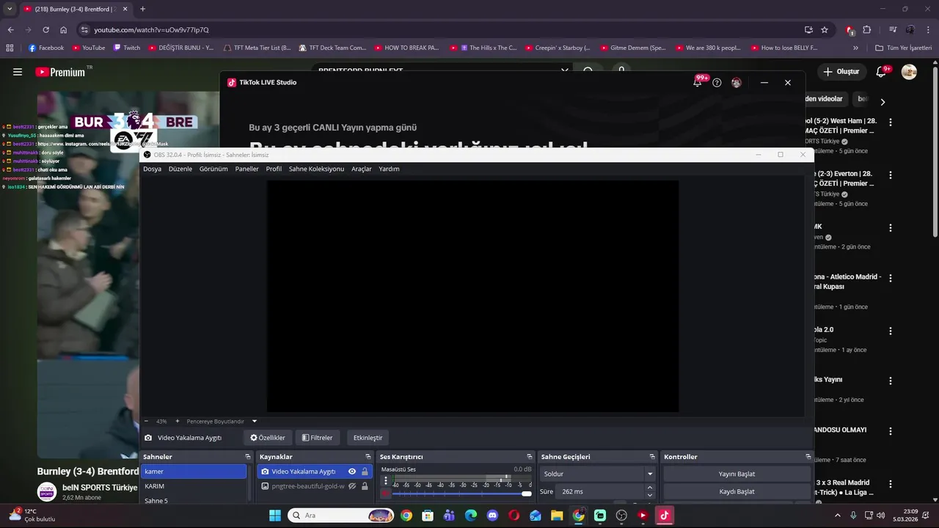Open TikTok LIVE Studio notifications bell

(x=697, y=82)
